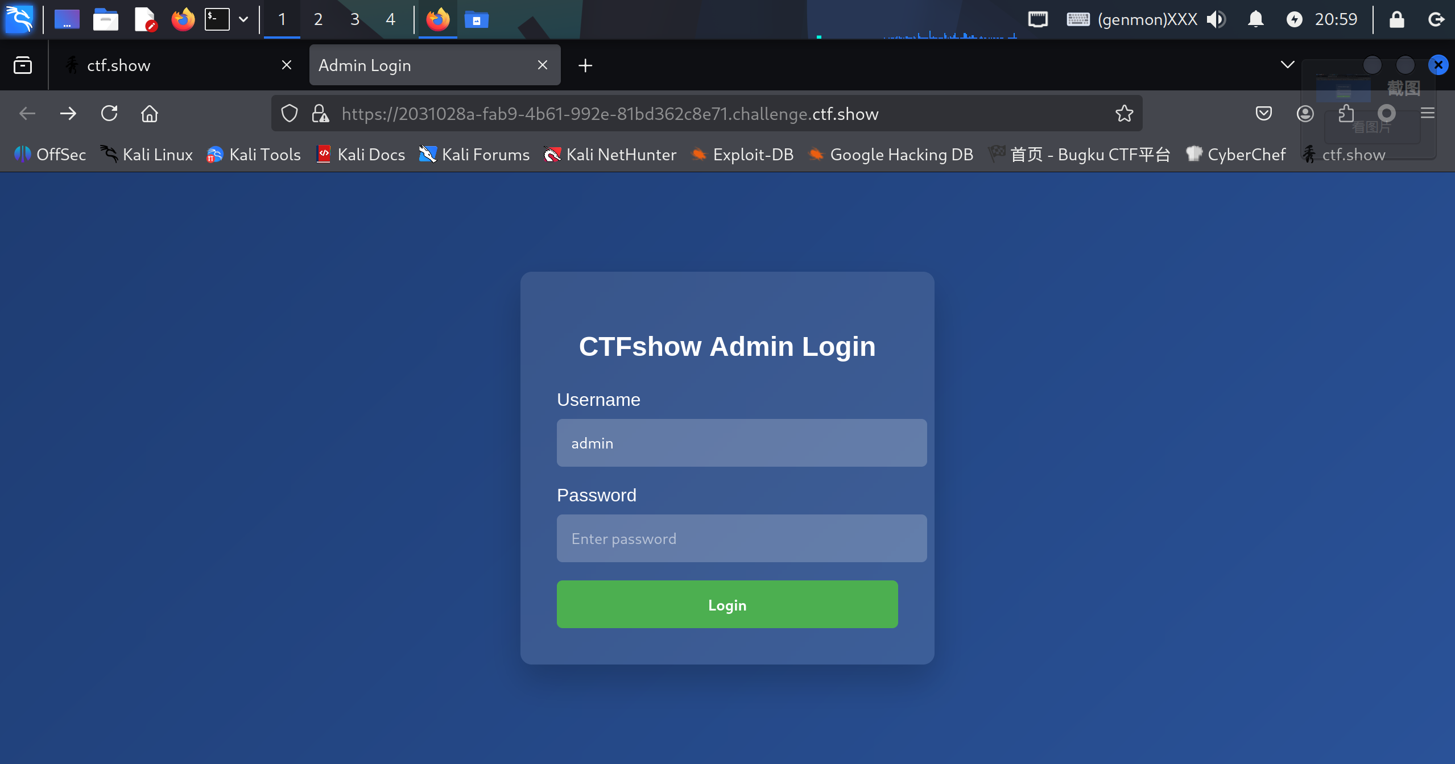The width and height of the screenshot is (1455, 764).
Task: Open a new browser tab
Action: click(585, 65)
